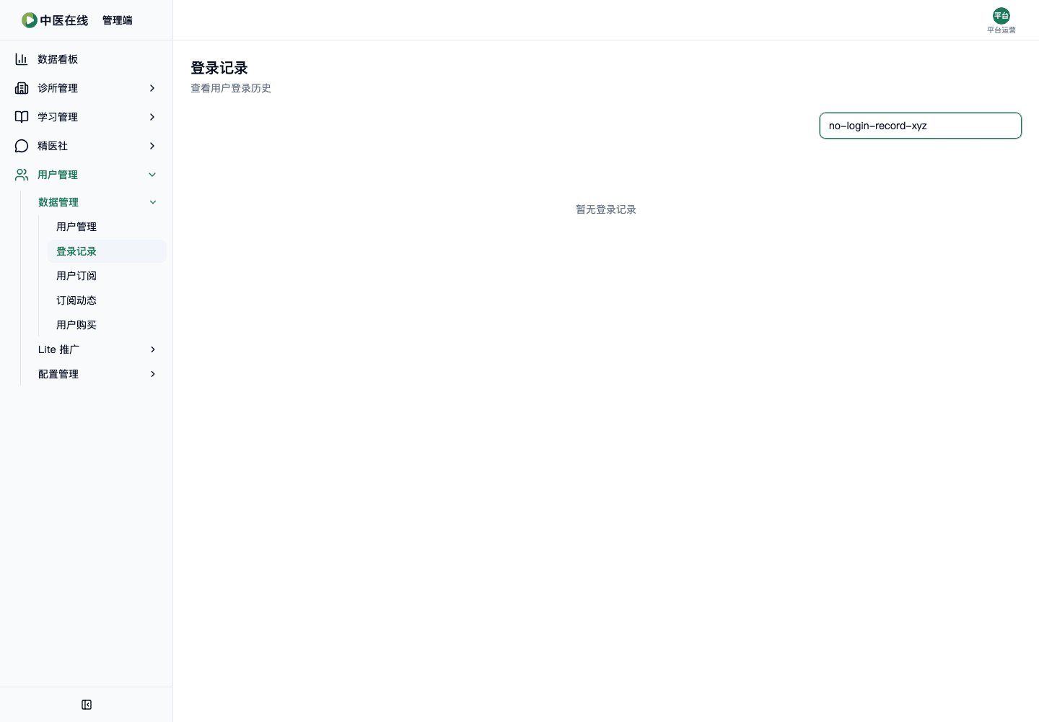This screenshot has width=1039, height=722.
Task: Open 用户管理 under 数据管理
Action: coord(107,227)
